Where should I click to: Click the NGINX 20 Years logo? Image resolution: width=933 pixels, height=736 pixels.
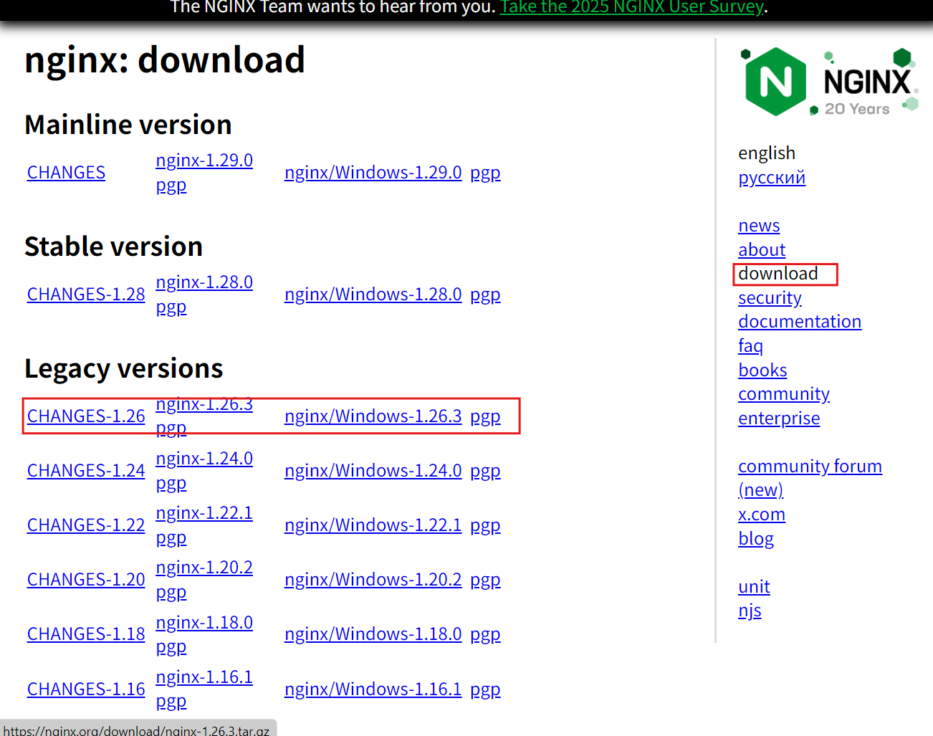pos(829,82)
